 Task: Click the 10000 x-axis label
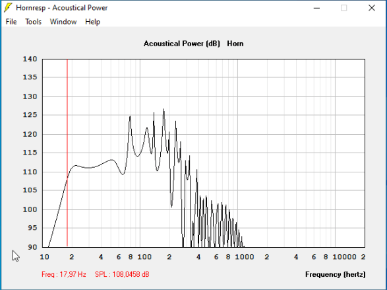pos(344,257)
